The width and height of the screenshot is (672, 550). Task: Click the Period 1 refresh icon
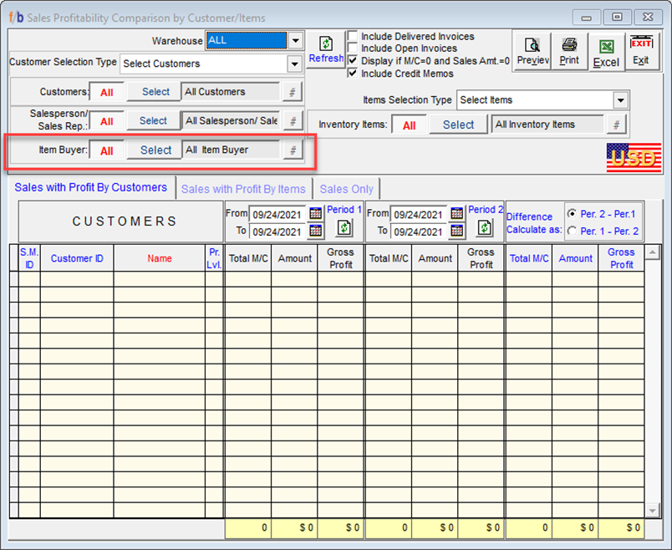click(x=344, y=227)
